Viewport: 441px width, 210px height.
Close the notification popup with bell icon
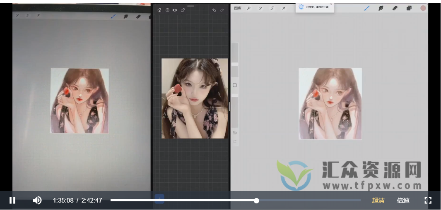point(331,4)
